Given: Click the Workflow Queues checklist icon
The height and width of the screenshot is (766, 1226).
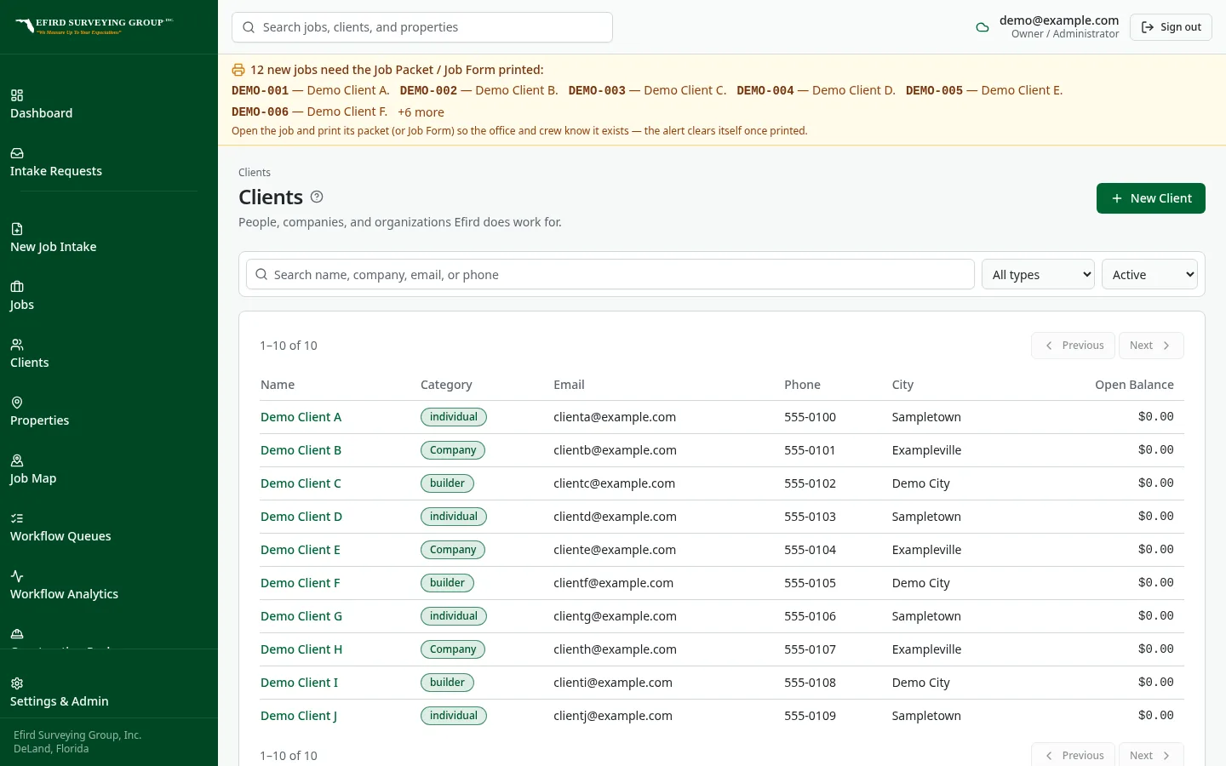Looking at the screenshot, I should [17, 518].
